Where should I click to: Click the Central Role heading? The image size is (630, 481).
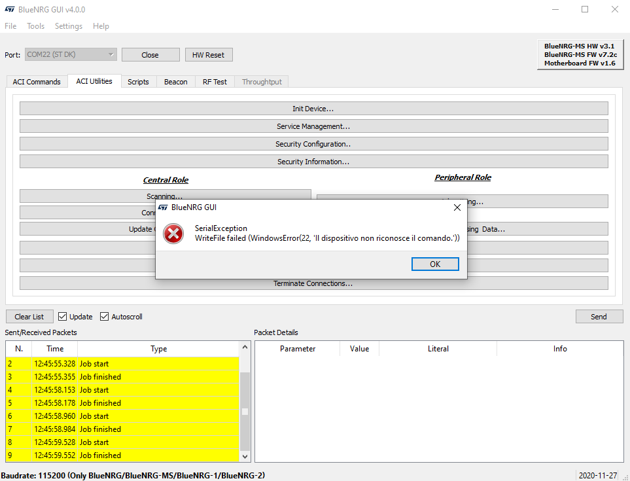166,180
